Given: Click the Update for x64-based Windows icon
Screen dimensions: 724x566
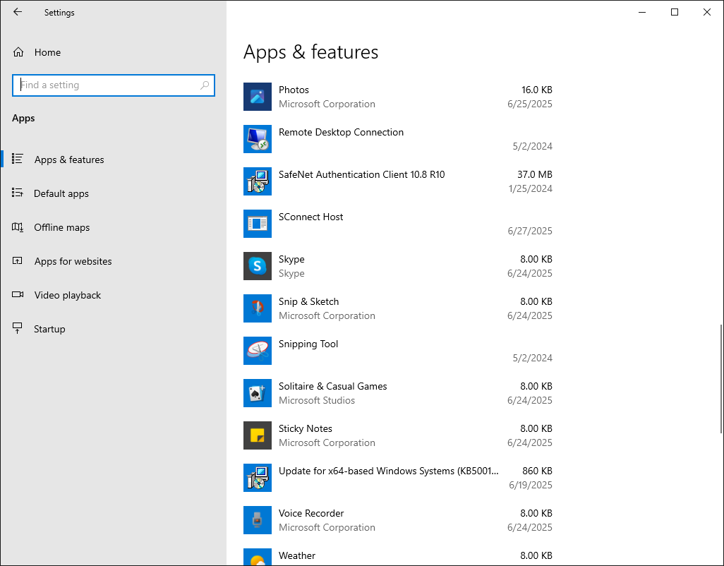Looking at the screenshot, I should coord(257,478).
